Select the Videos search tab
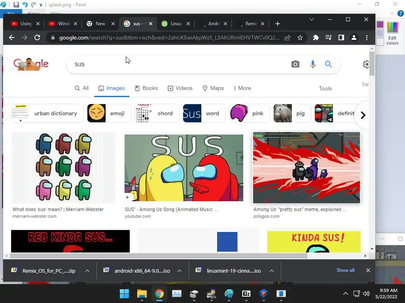 180,88
